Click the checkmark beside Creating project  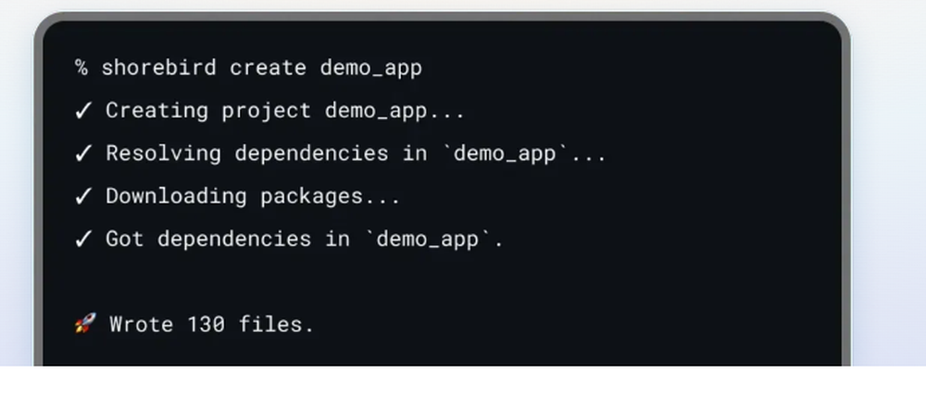click(83, 111)
